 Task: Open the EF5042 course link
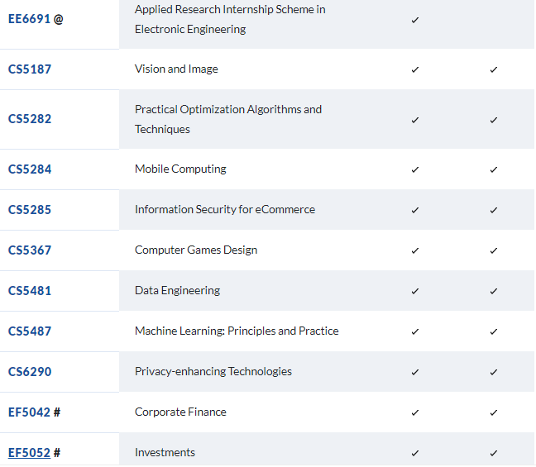pos(30,412)
